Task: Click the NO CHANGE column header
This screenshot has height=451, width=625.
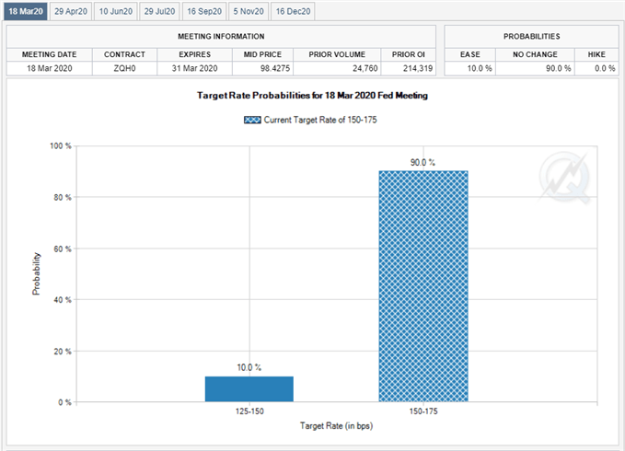Action: [x=535, y=54]
